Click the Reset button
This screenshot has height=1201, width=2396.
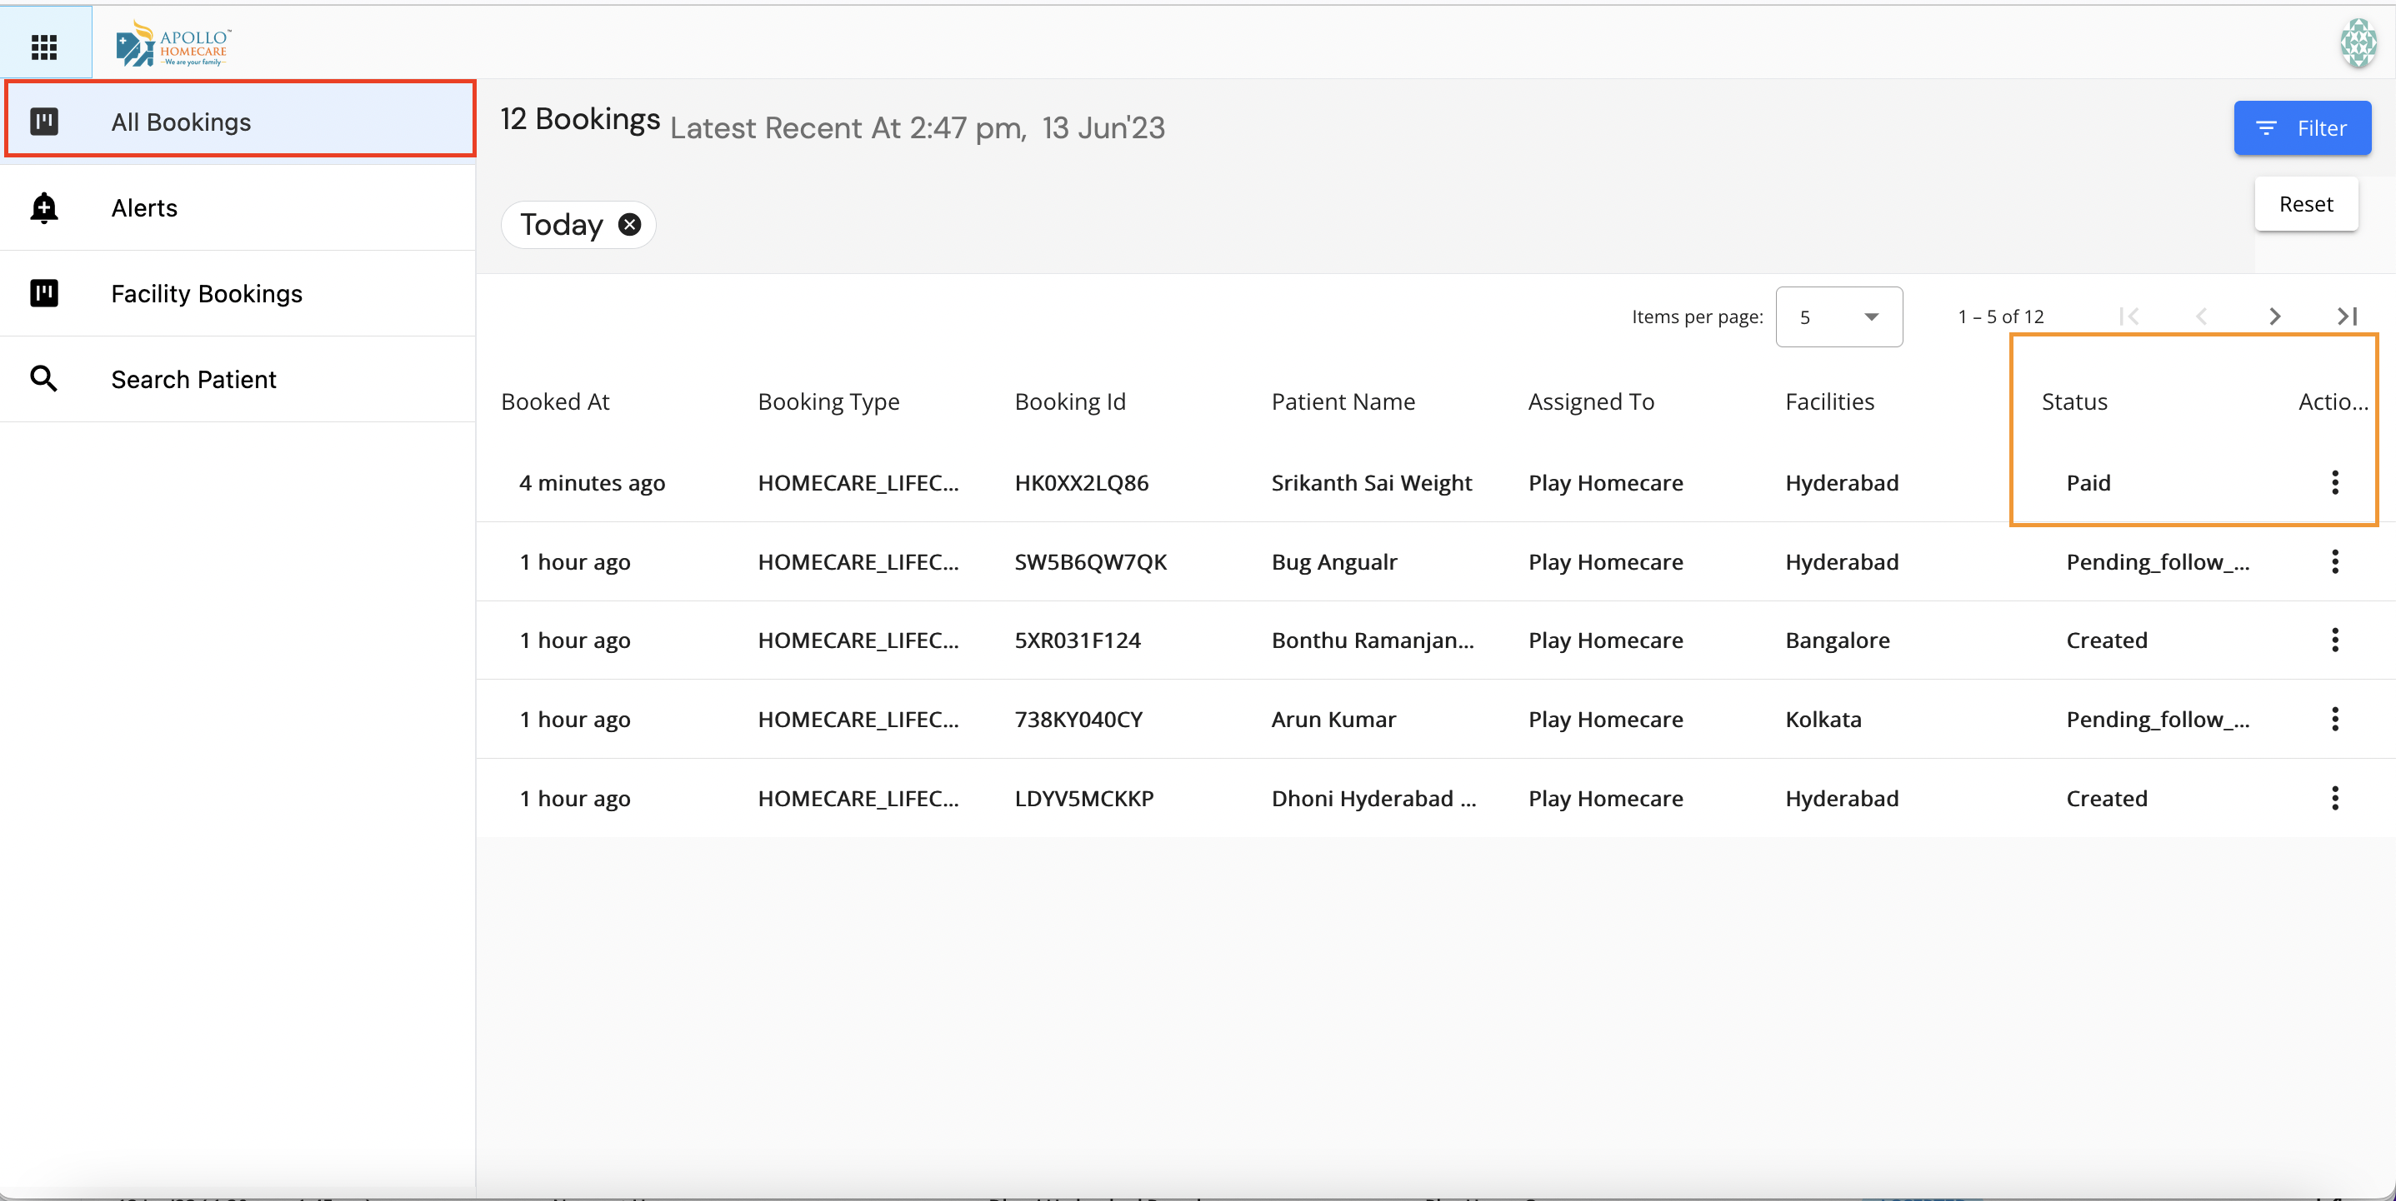pos(2305,205)
